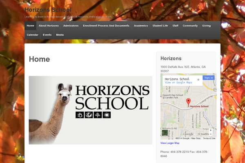The width and height of the screenshot is (245, 163).
Task: Open the Home menu item
Action: pyautogui.click(x=30, y=26)
